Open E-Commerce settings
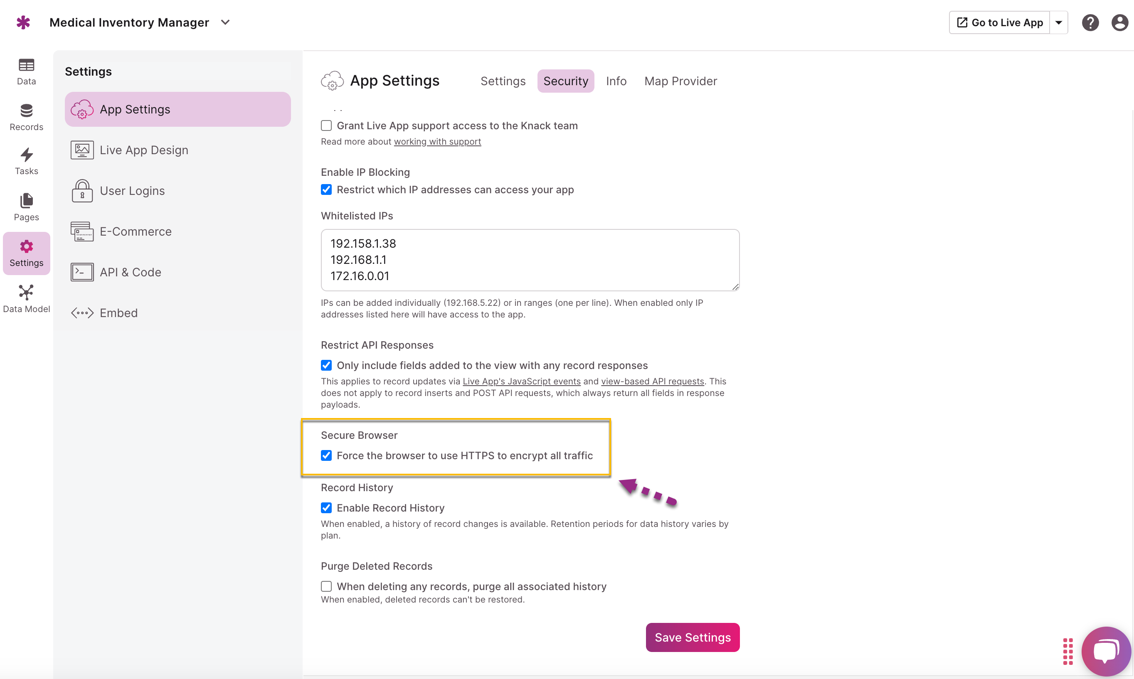Image resolution: width=1134 pixels, height=679 pixels. click(x=177, y=231)
